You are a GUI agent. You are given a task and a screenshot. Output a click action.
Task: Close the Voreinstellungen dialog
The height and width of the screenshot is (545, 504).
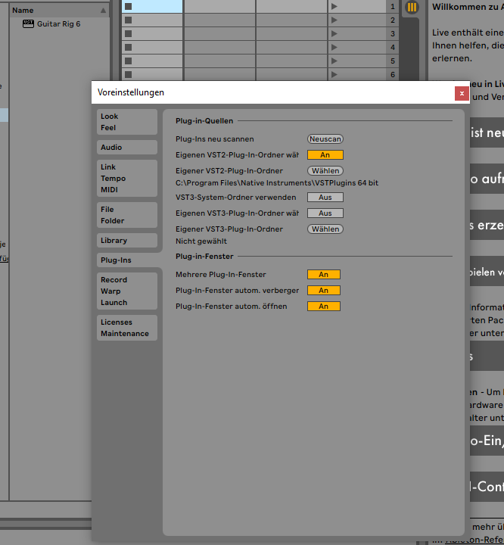[x=461, y=93]
